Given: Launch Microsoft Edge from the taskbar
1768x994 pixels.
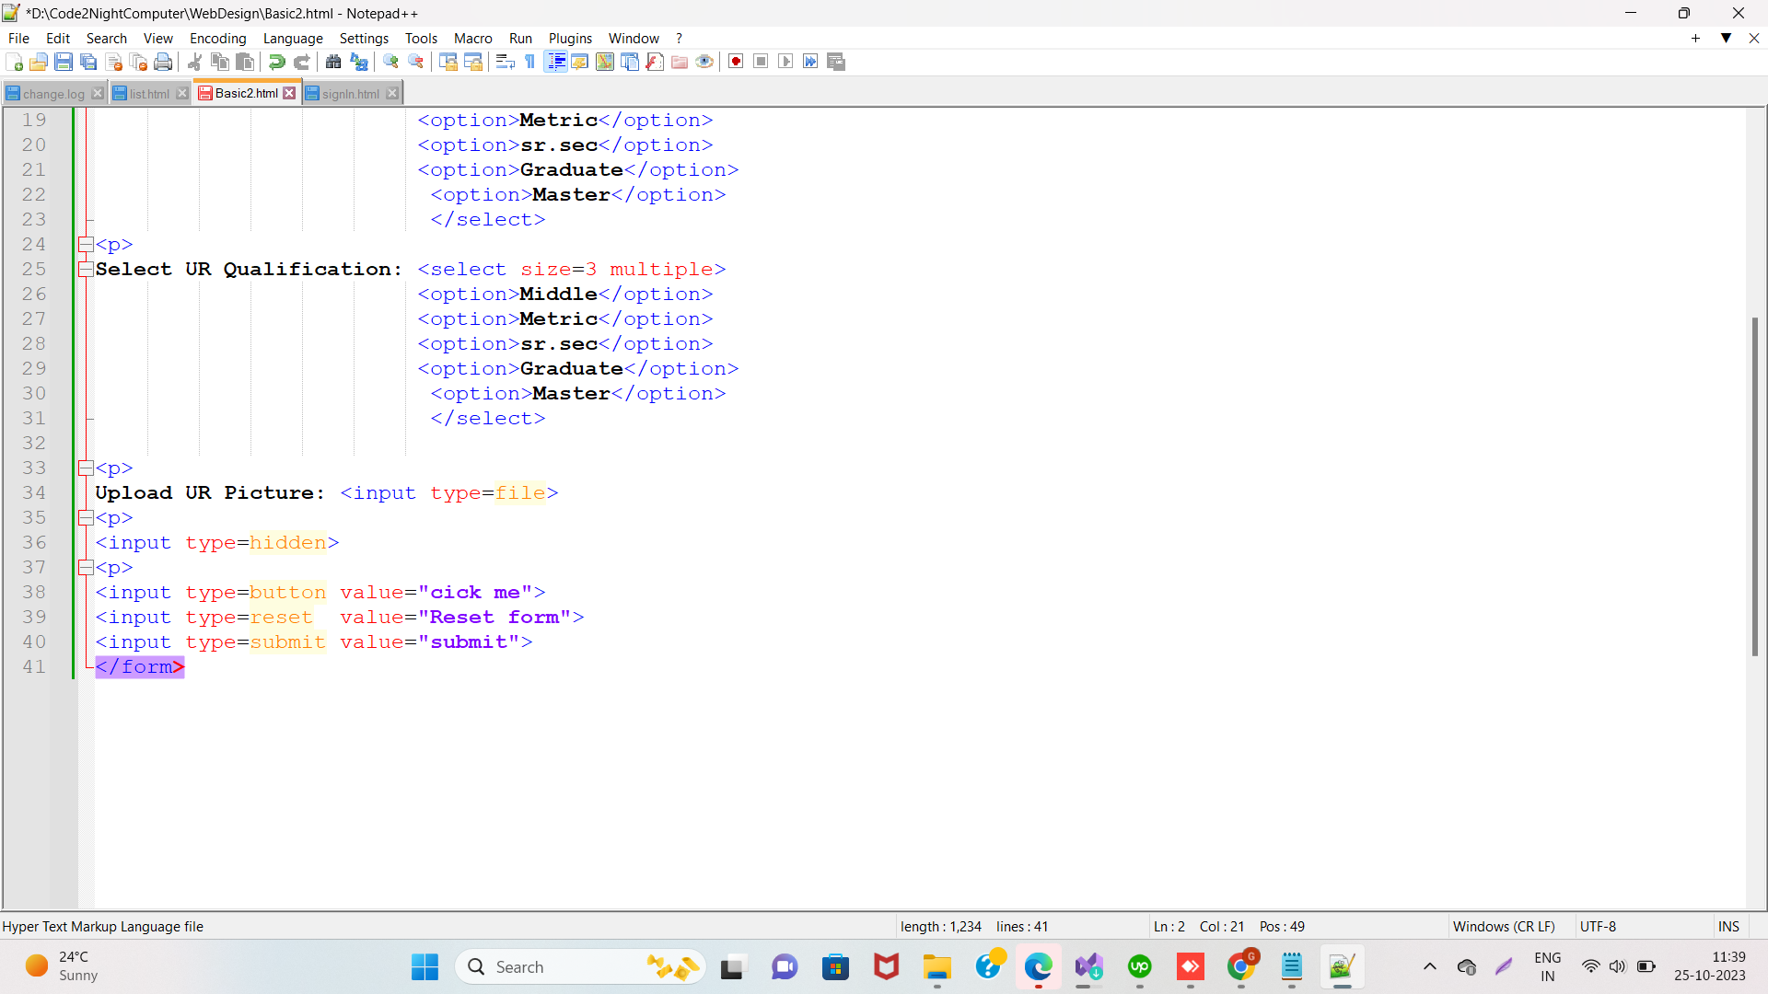Looking at the screenshot, I should [1039, 967].
